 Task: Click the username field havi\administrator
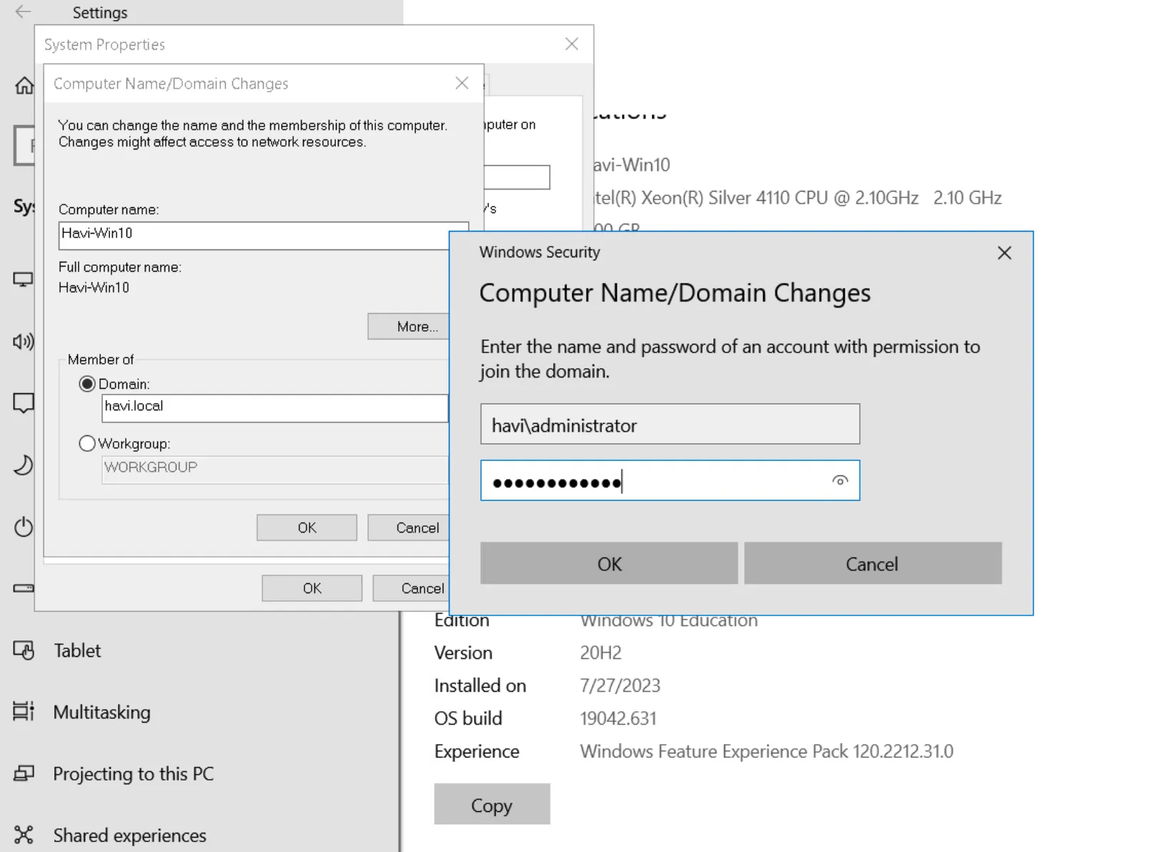[670, 425]
